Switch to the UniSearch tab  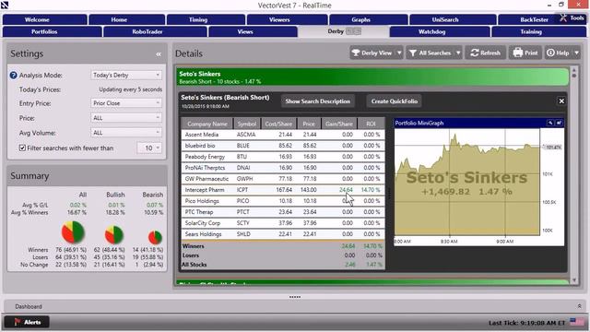click(453, 19)
